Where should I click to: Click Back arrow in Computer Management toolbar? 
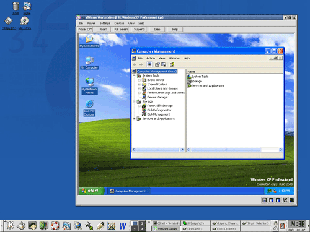click(x=135, y=64)
